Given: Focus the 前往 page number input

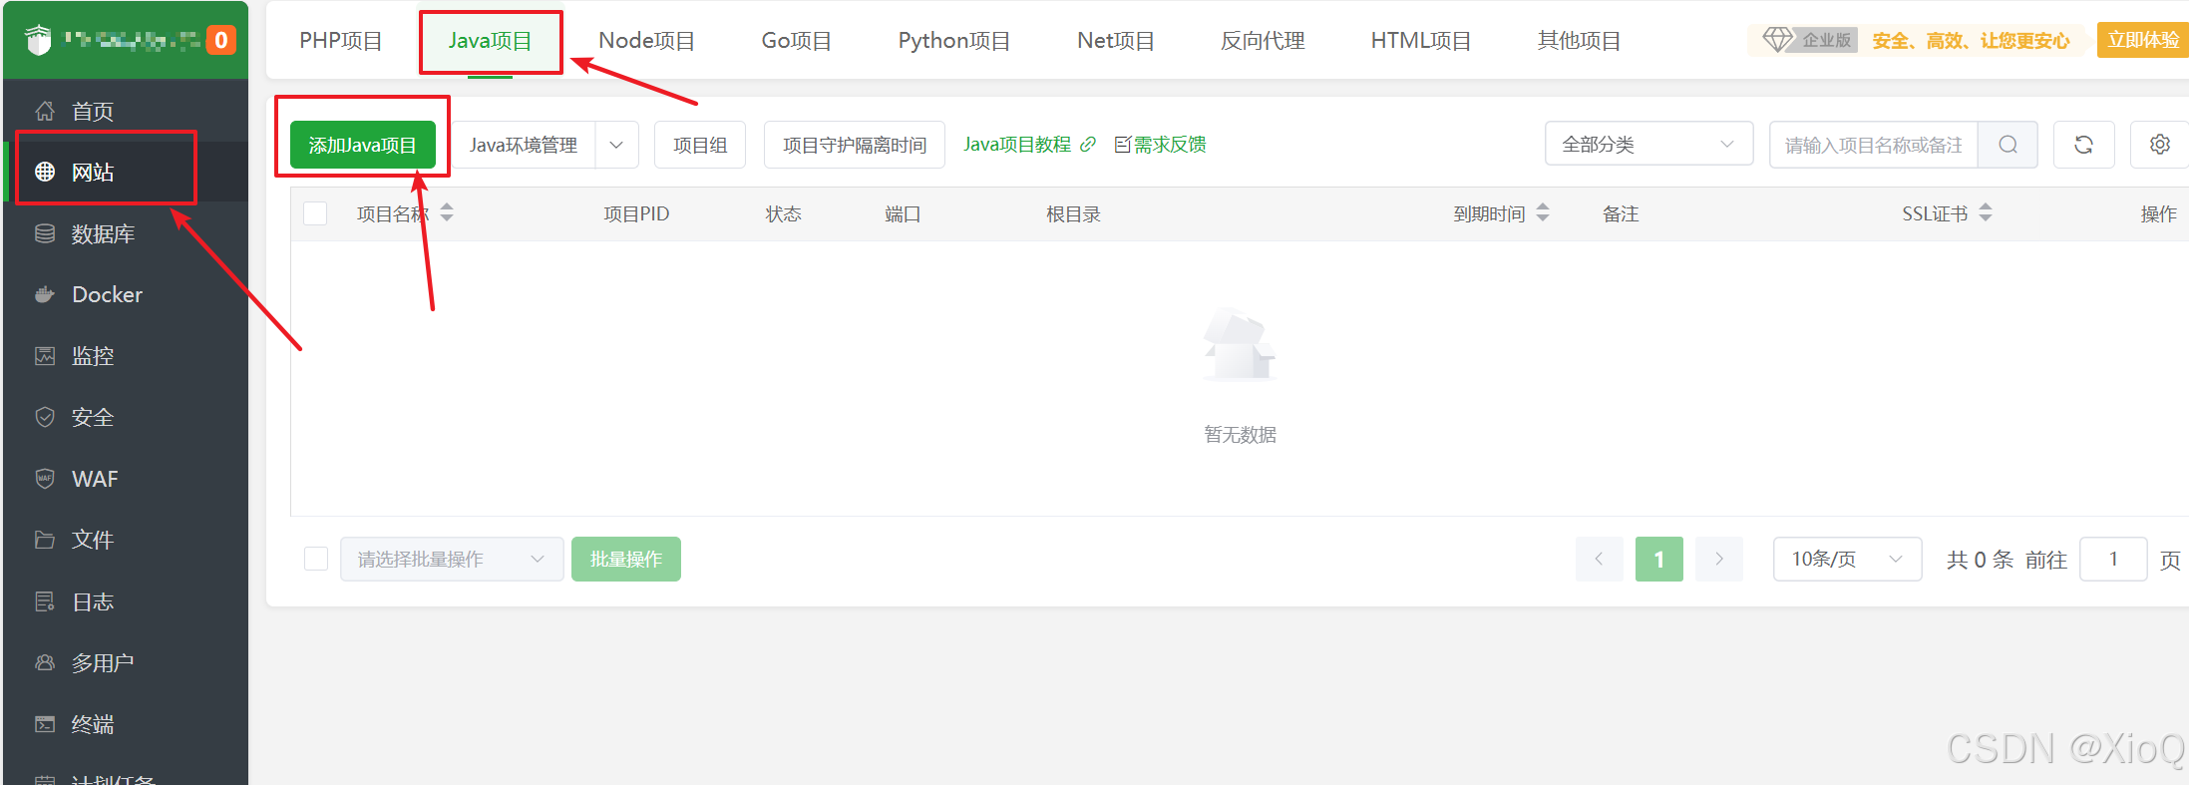Looking at the screenshot, I should coord(2113,559).
